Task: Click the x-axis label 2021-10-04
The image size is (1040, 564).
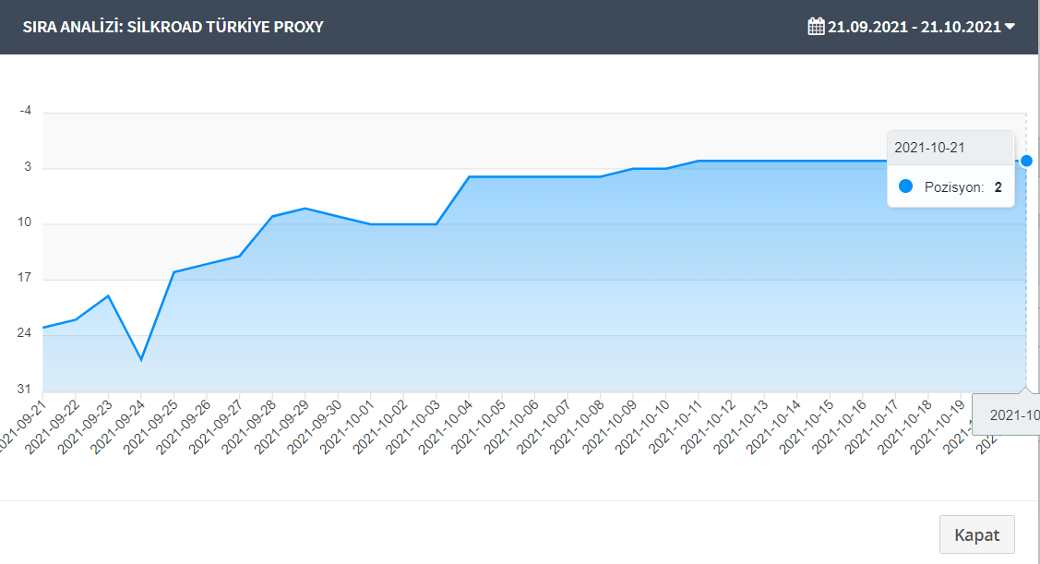Action: [x=445, y=426]
